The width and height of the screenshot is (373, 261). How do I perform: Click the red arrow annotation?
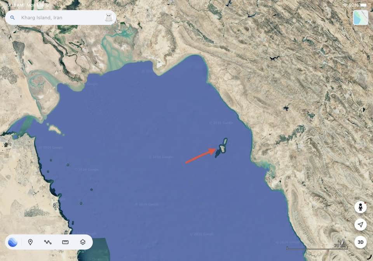(200, 156)
